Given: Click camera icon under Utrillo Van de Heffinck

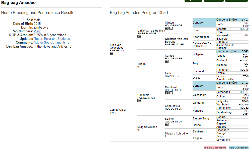Looking at the screenshot, I should (139, 36).
